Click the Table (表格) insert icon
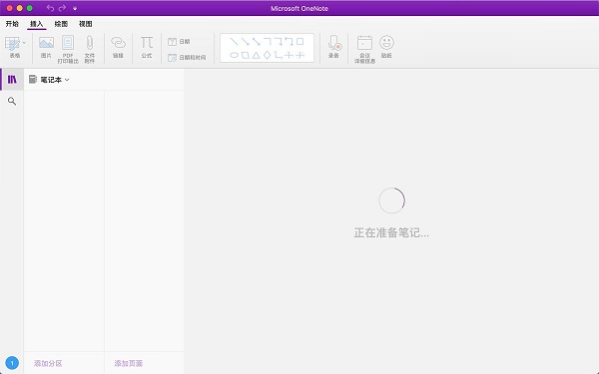Screen dimensions: 599x374 coord(12,44)
